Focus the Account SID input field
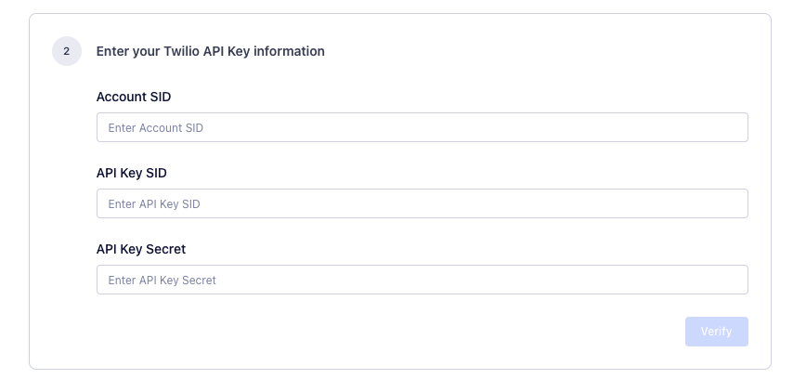The image size is (793, 379). (x=422, y=127)
